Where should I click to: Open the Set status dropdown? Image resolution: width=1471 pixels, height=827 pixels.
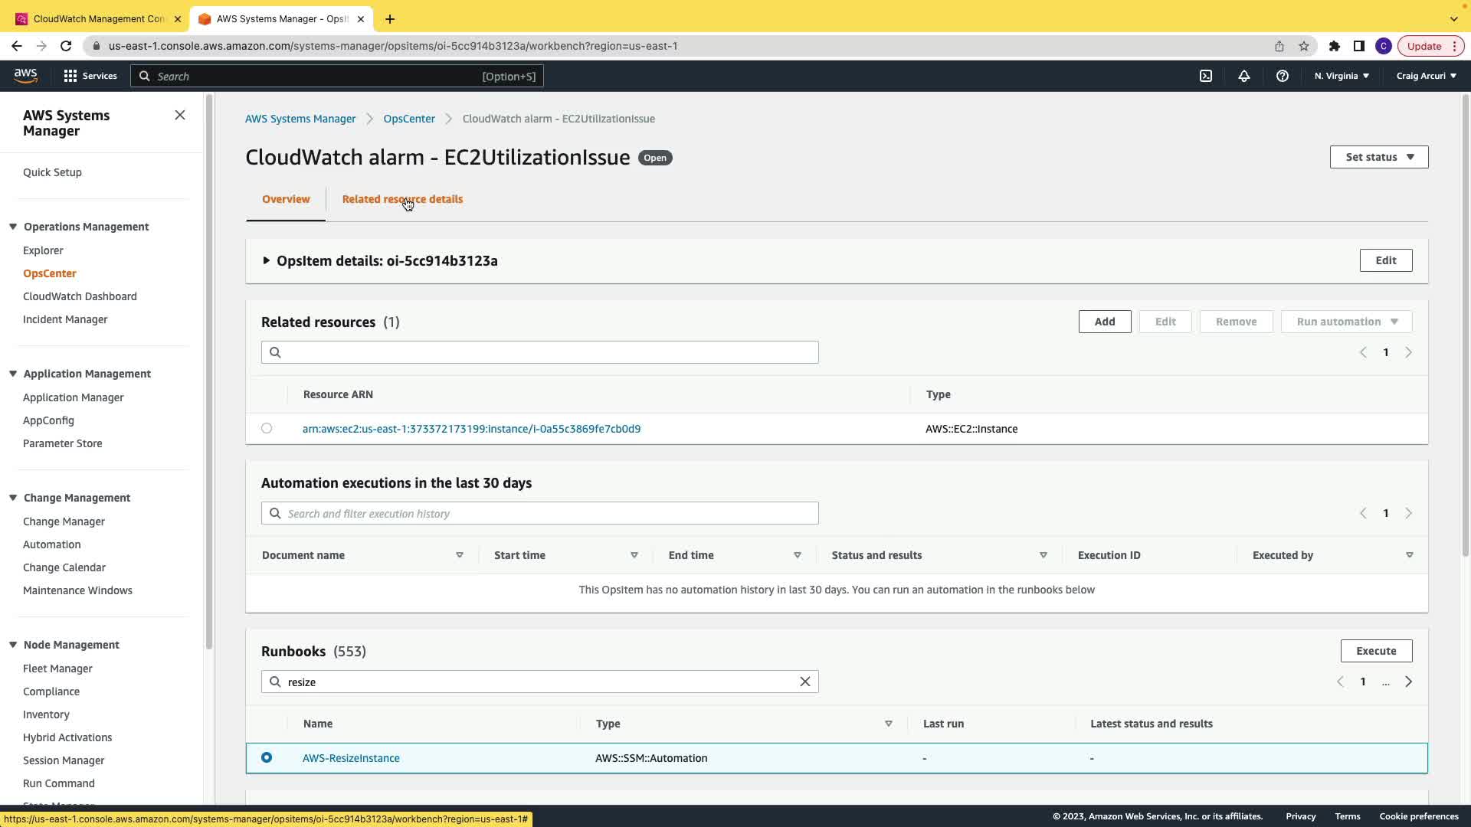click(1379, 157)
